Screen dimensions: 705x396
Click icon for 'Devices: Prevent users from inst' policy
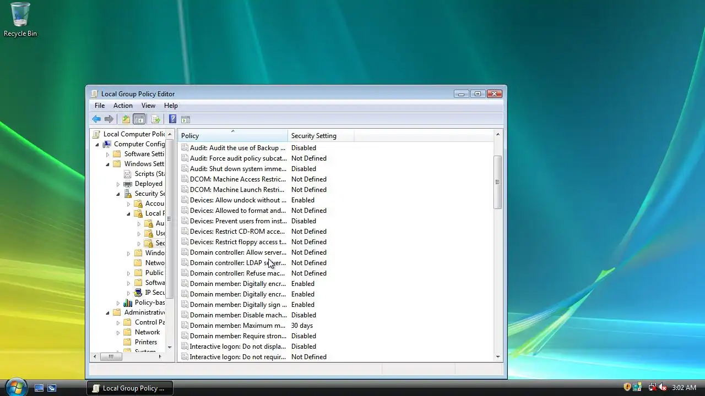(185, 221)
